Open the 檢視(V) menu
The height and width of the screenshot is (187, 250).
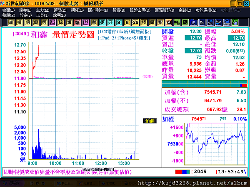[9, 15]
